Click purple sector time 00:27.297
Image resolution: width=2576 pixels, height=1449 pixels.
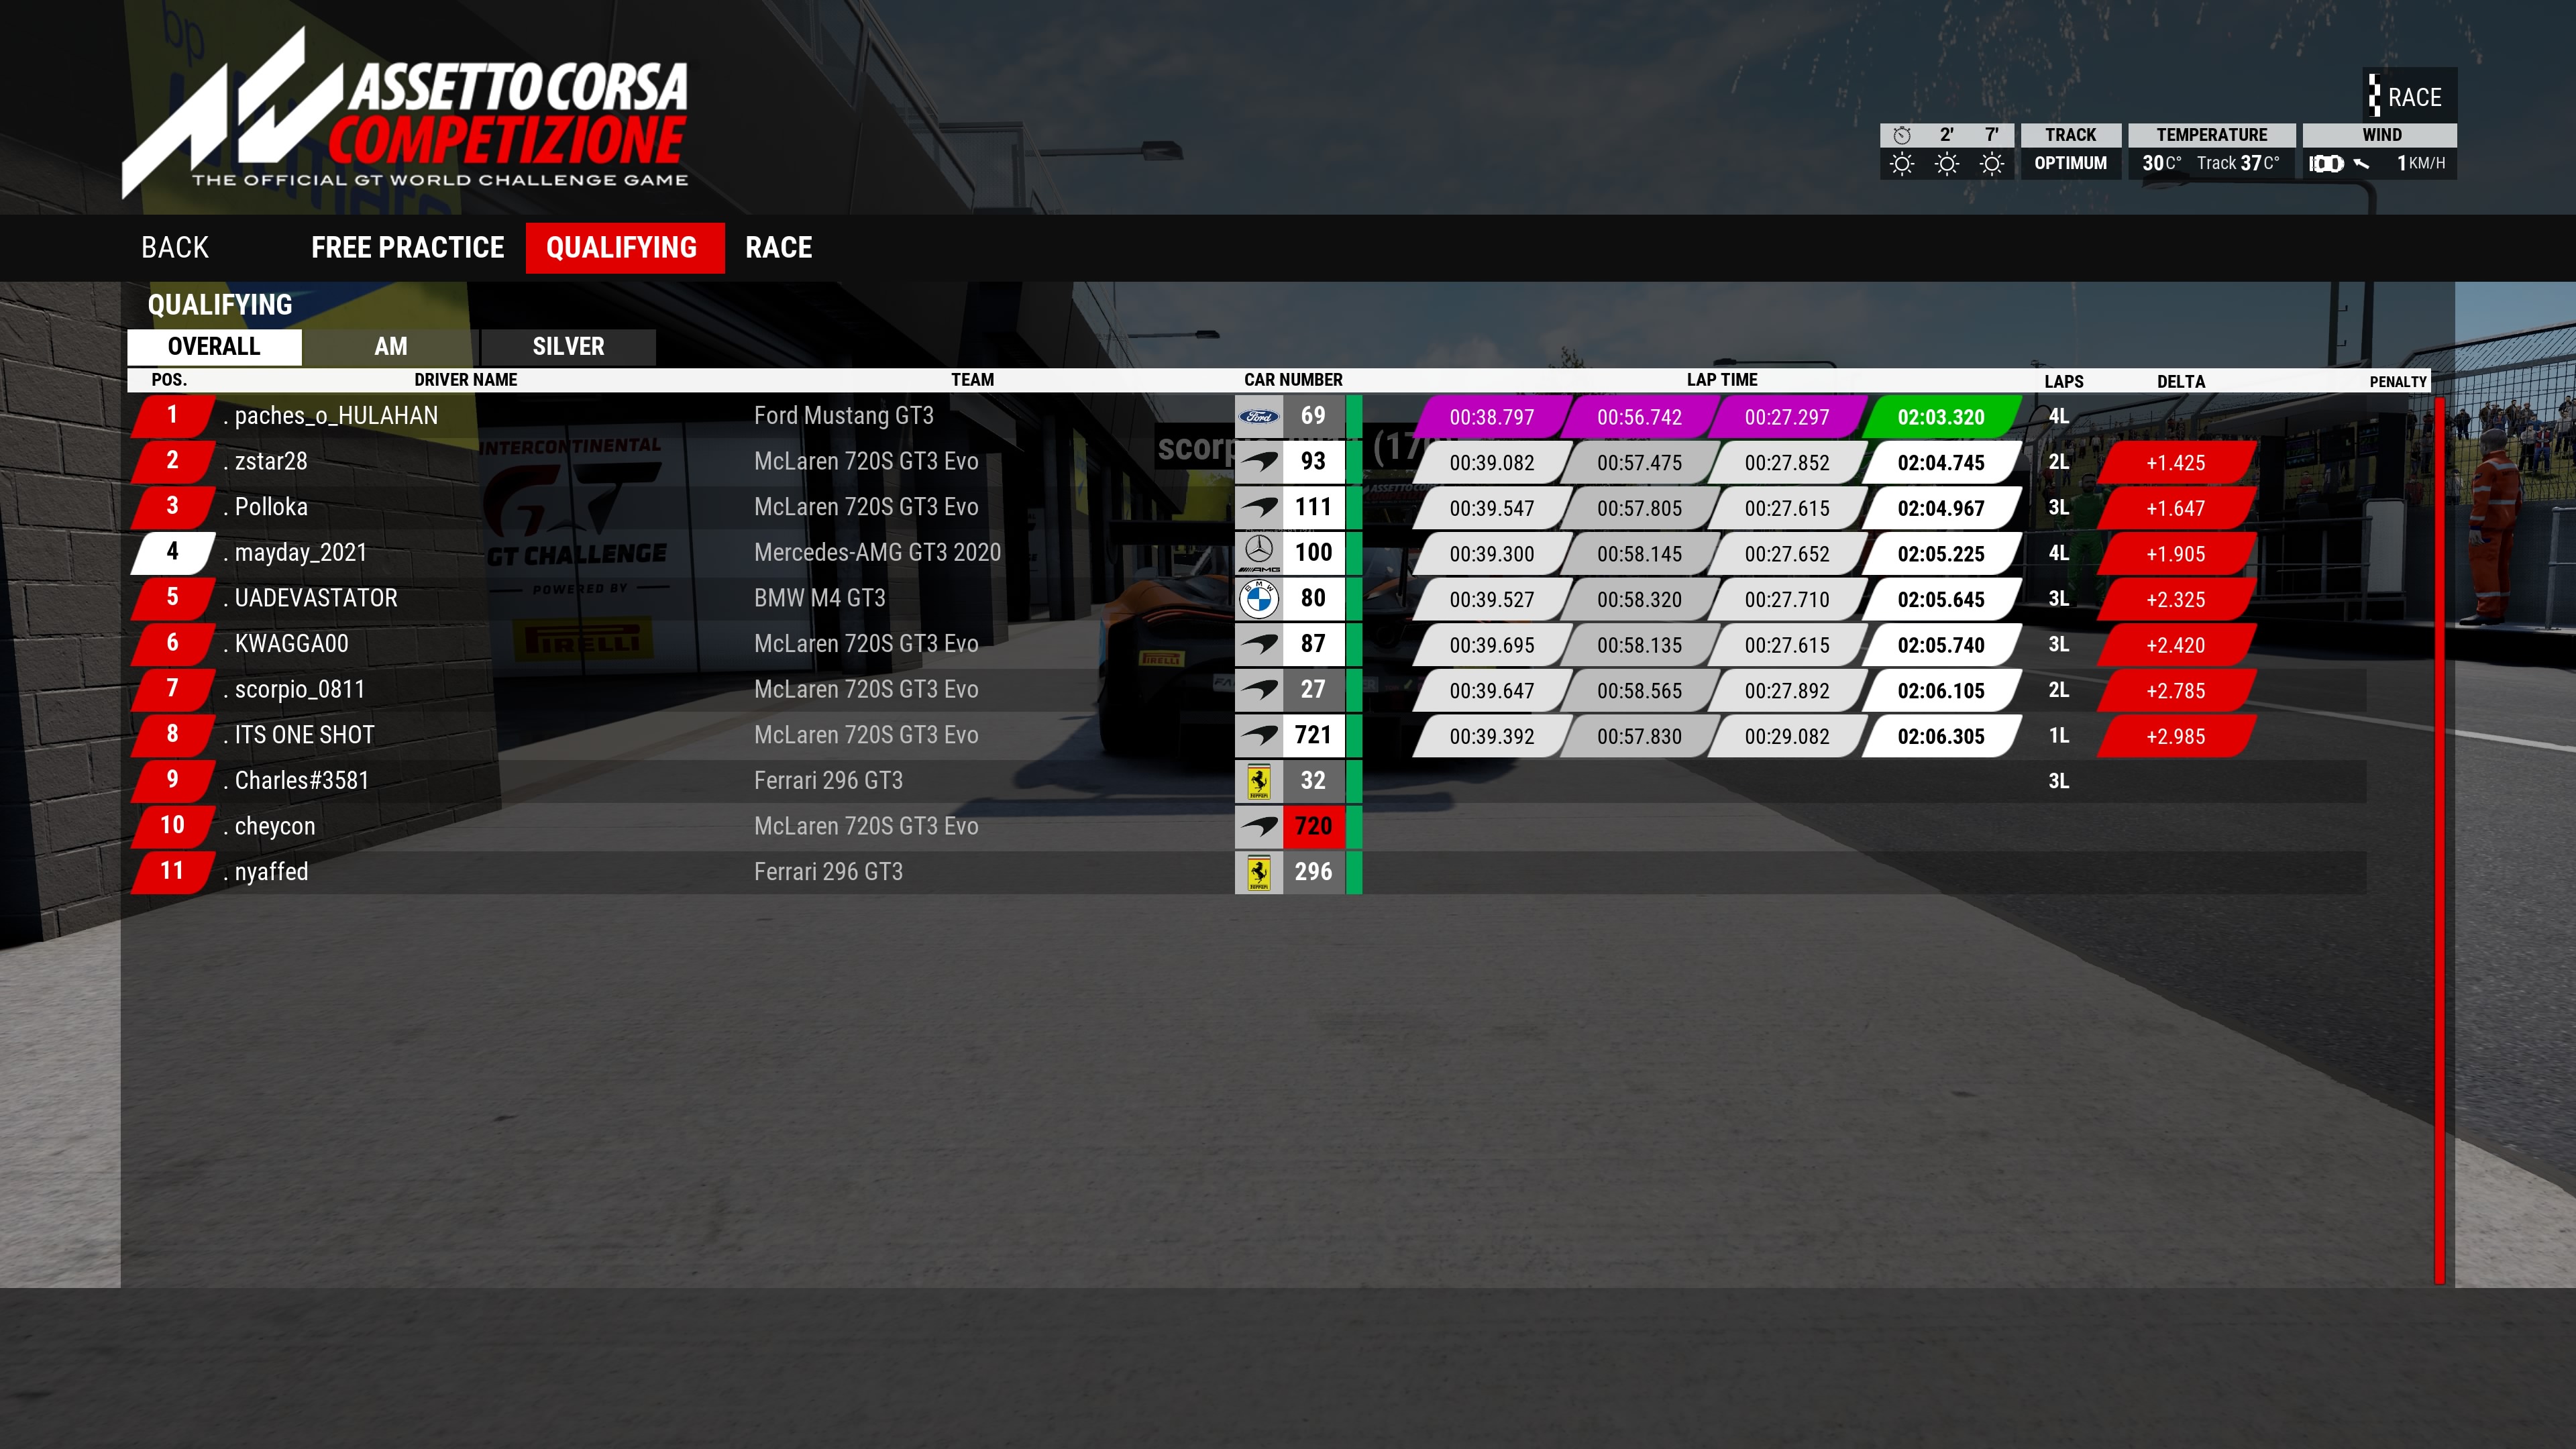[x=1787, y=417]
